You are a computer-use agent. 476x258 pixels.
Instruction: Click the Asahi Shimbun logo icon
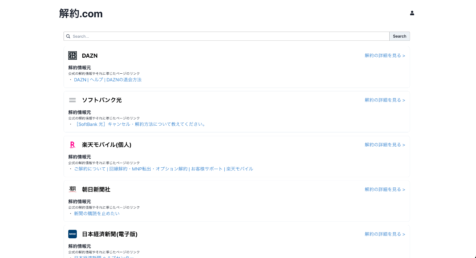[x=72, y=189]
